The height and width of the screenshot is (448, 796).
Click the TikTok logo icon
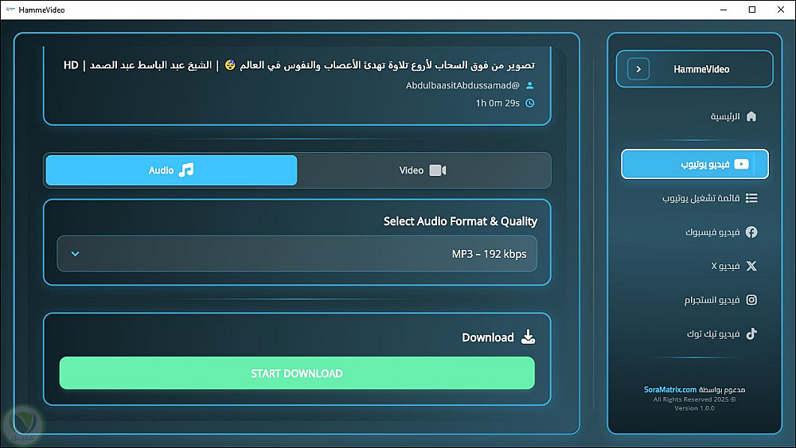(x=751, y=333)
